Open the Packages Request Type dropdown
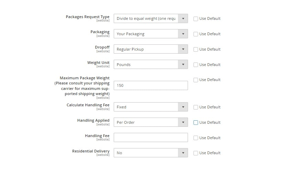 tap(151, 18)
